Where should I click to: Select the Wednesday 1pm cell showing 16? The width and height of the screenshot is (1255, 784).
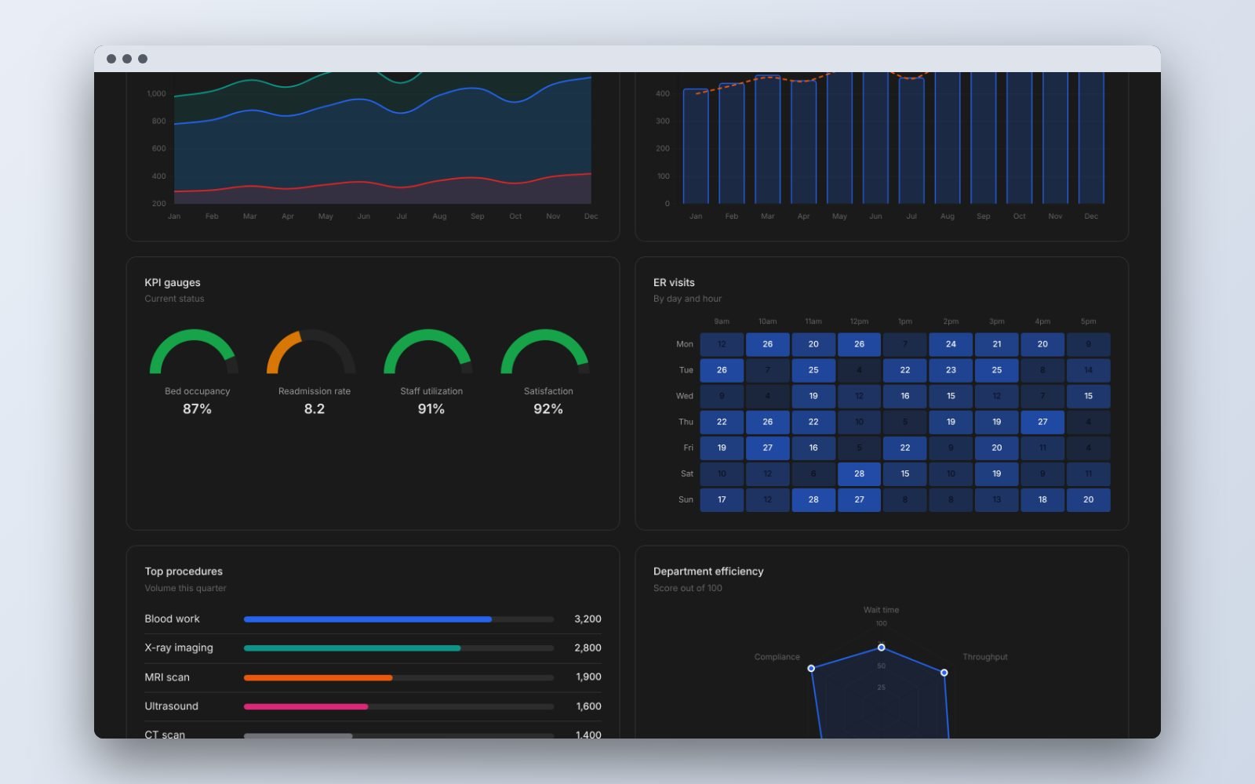(904, 396)
